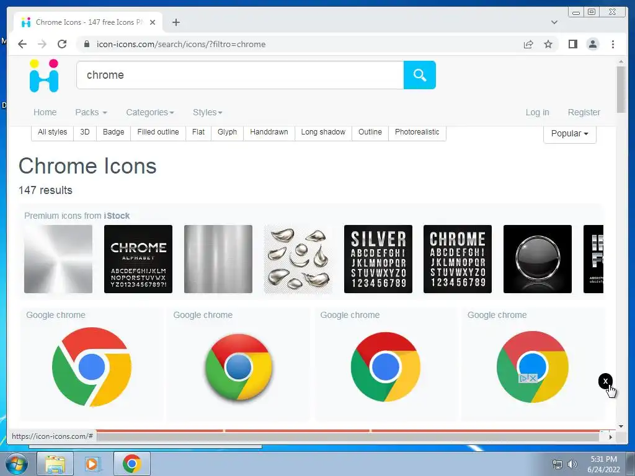Screen dimensions: 635x476
Task: Open the brushed metal radial iStock thumbnail
Action: click(58, 259)
